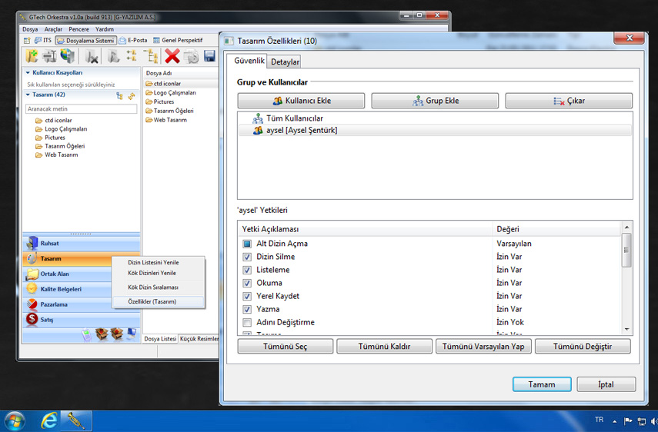Open the Araçlar menu
Image resolution: width=658 pixels, height=432 pixels.
pos(53,29)
